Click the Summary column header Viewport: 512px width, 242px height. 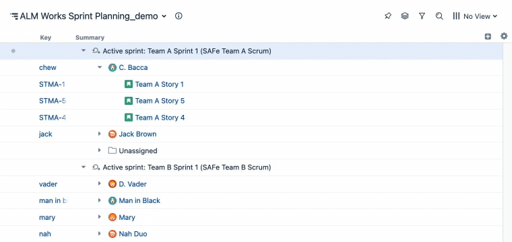pos(90,38)
